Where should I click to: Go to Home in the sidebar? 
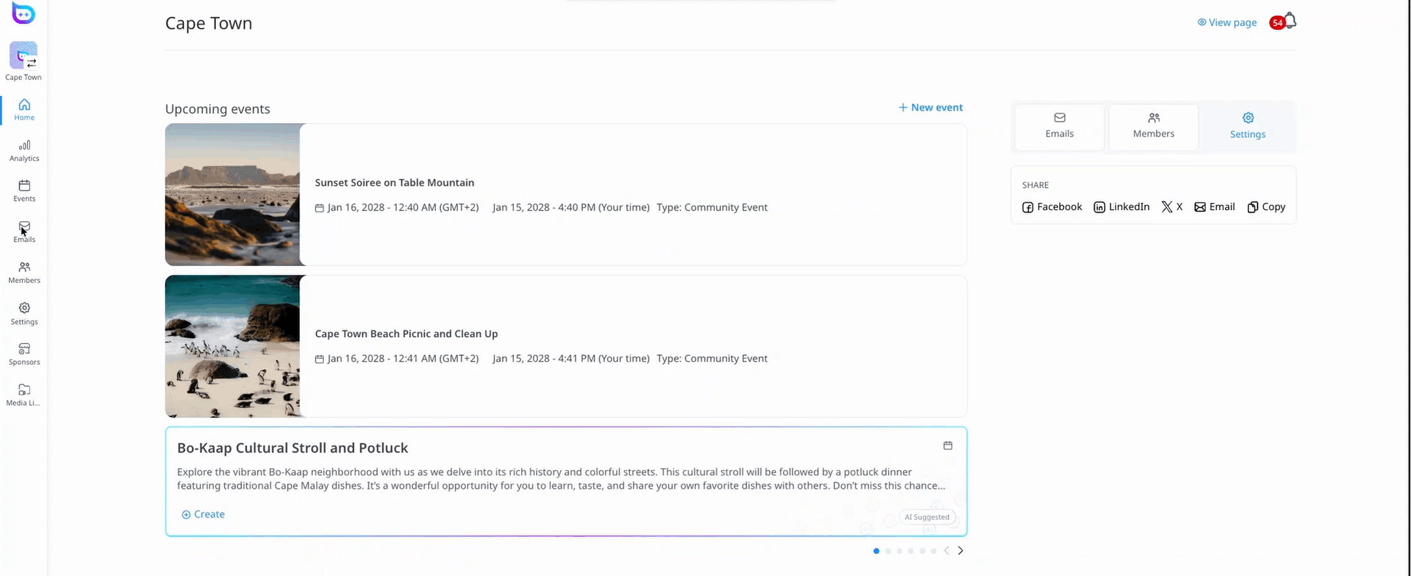24,110
